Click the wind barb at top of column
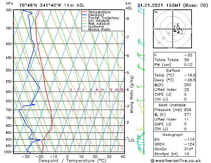The width and height of the screenshot is (211, 163). coord(141,10)
